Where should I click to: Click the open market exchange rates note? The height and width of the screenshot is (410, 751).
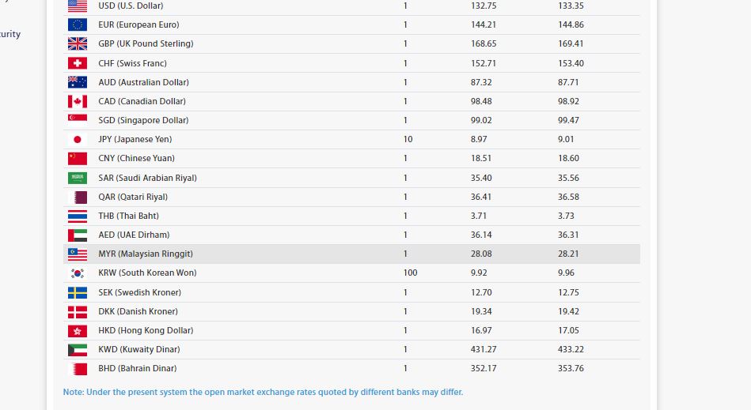pyautogui.click(x=263, y=392)
